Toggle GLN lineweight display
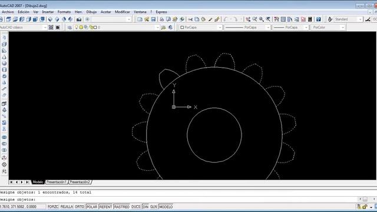 tap(153, 207)
